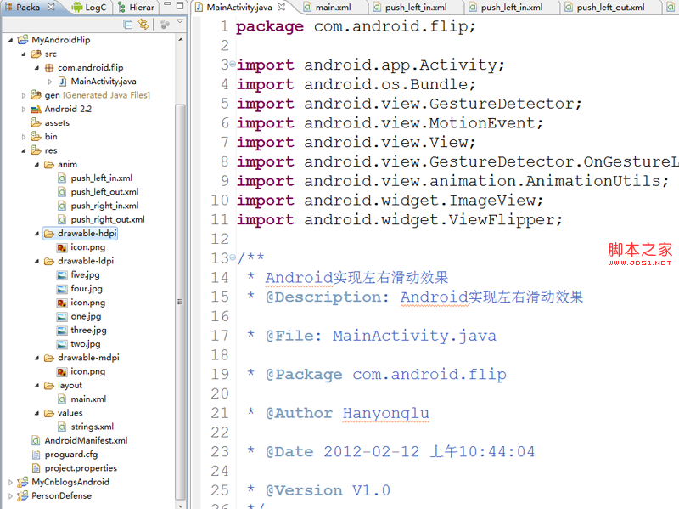The width and height of the screenshot is (679, 509).
Task: Collapse drawable-mdpi folder arrow
Action: coord(36,358)
